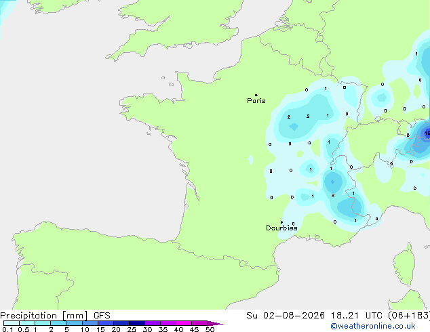Click the legend label 50
This screenshot has height=332, width=430.
[x=210, y=329]
